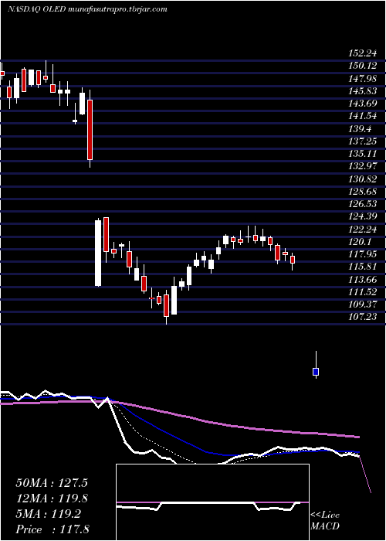Click the 124.39 price axis label
This screenshot has width=386, height=541.
pos(362,216)
